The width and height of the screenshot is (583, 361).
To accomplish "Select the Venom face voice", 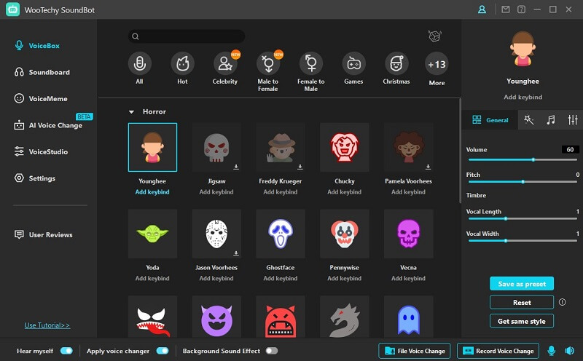I will (x=152, y=317).
